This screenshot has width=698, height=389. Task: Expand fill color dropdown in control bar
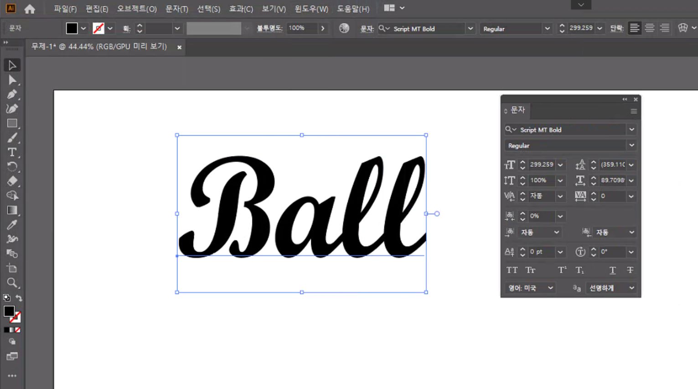pos(83,28)
